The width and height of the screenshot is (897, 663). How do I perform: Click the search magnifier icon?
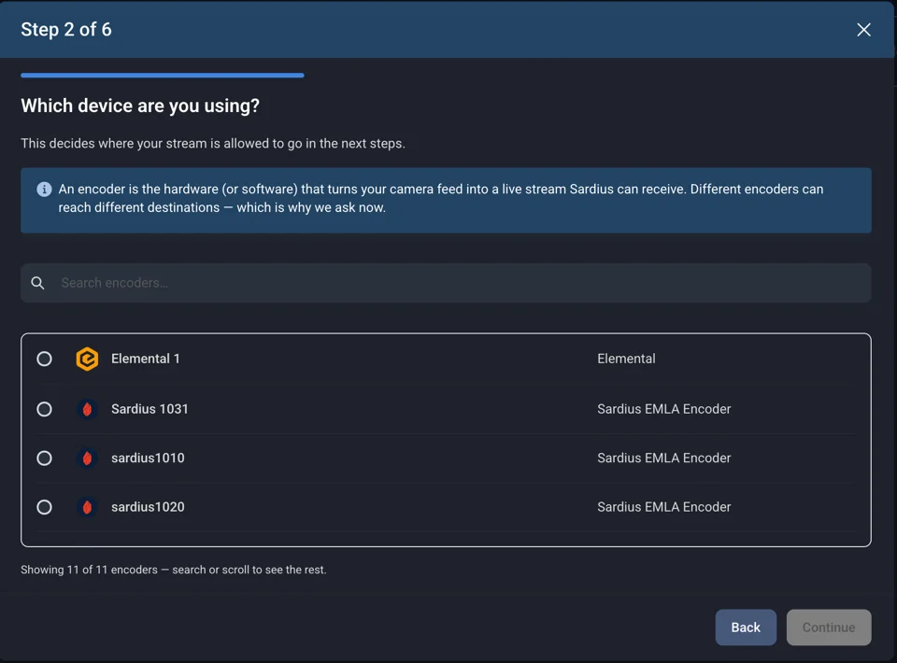pyautogui.click(x=37, y=283)
